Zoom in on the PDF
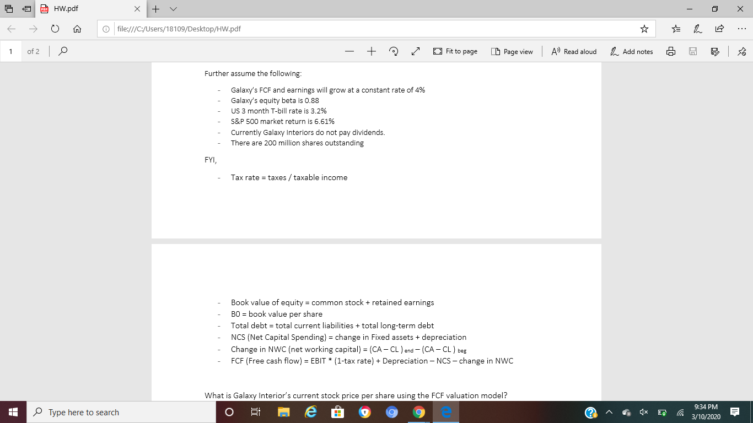 click(371, 51)
